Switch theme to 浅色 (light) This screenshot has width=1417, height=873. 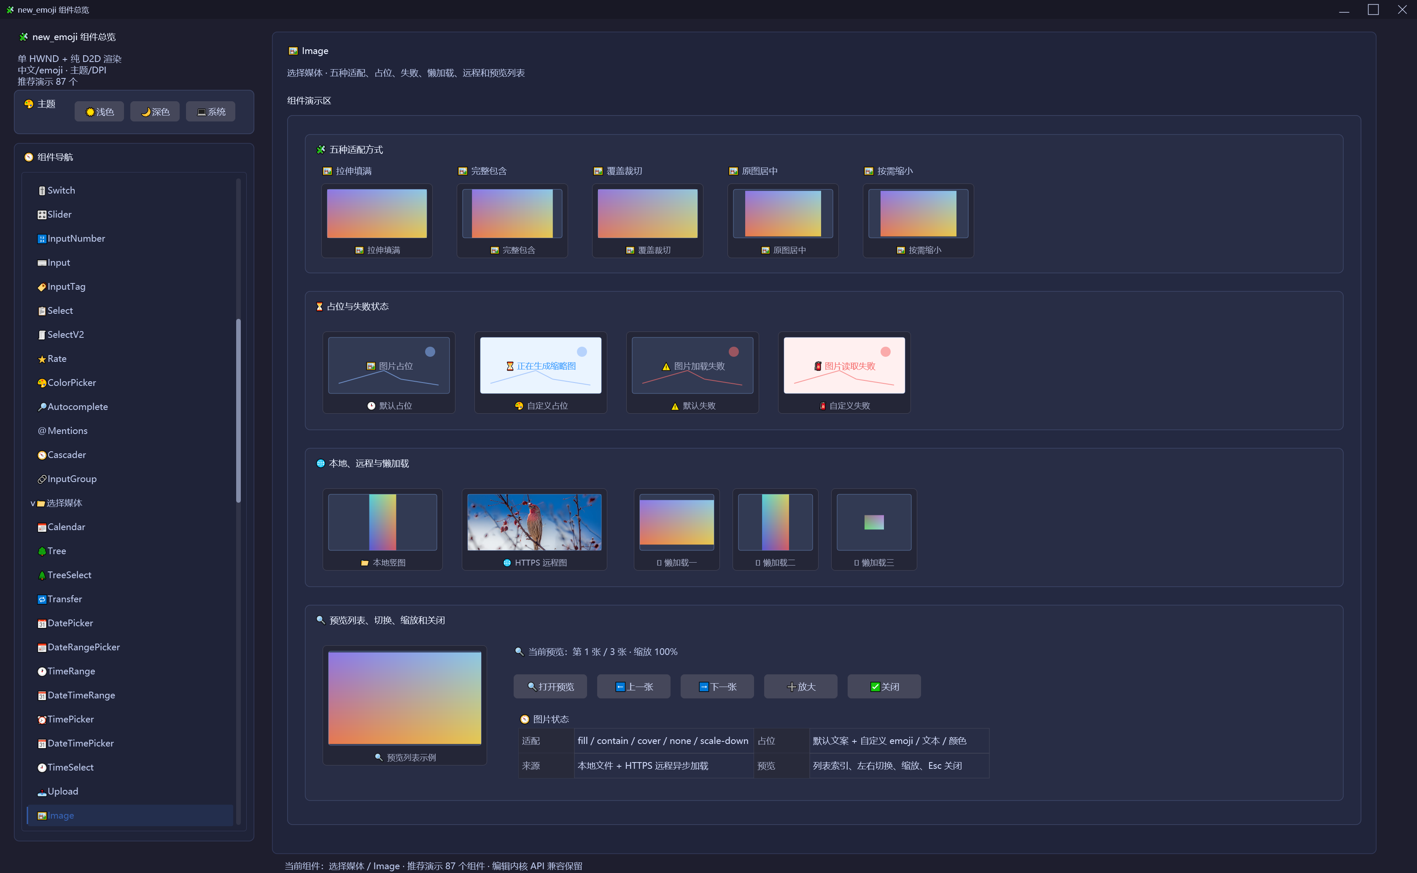tap(99, 111)
